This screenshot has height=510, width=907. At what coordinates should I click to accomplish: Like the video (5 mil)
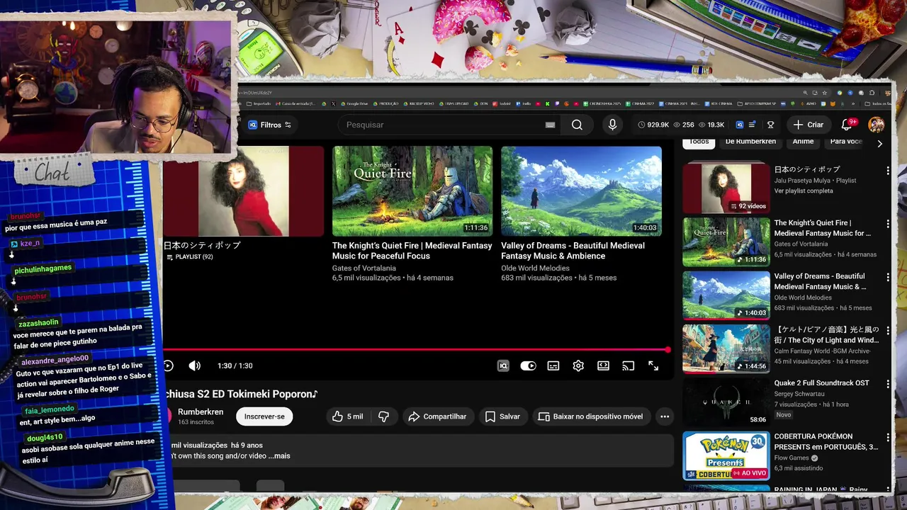click(347, 416)
